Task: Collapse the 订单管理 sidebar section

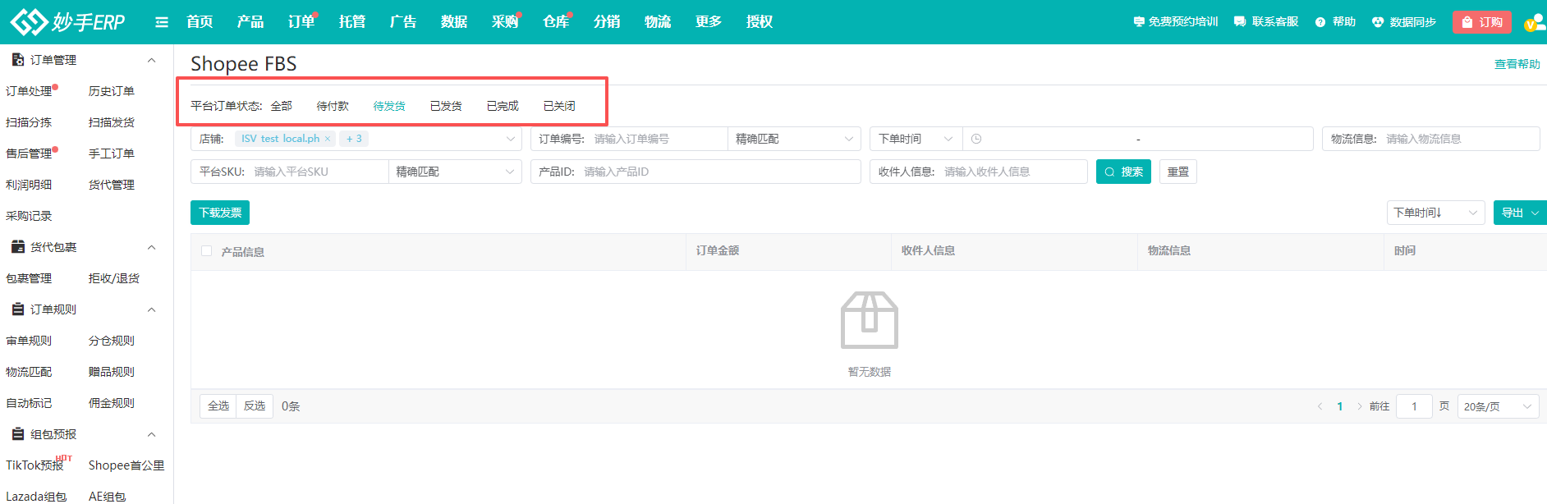Action: [x=151, y=60]
